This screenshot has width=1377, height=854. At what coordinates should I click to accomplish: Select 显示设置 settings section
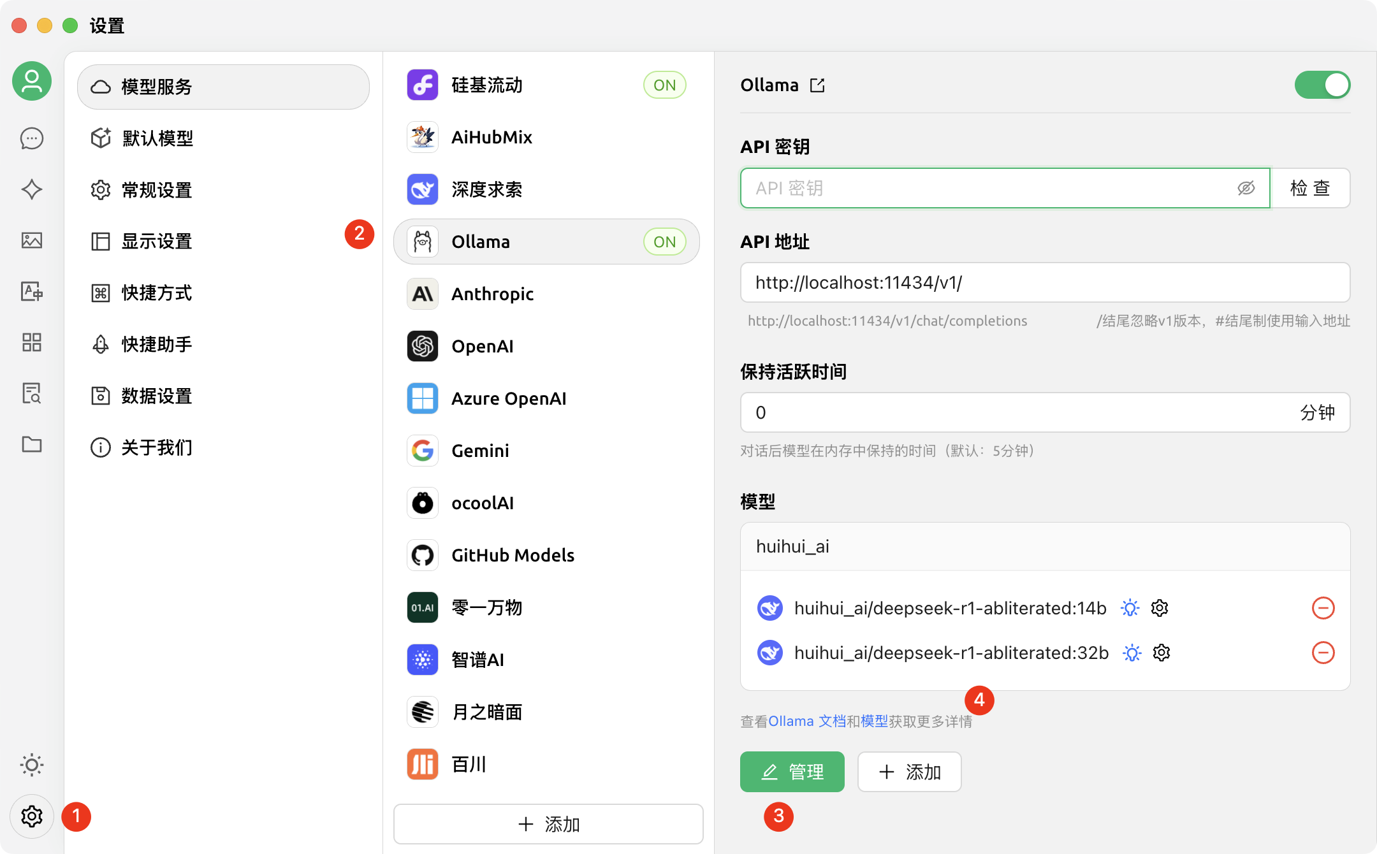(223, 242)
